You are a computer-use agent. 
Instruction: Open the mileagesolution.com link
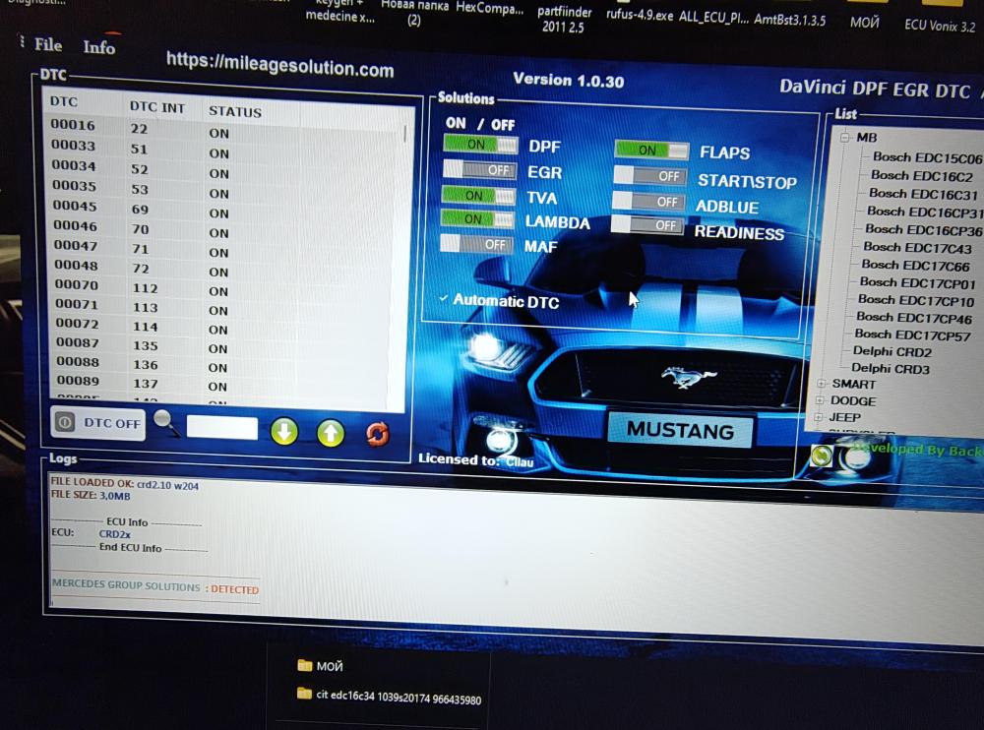[x=279, y=65]
